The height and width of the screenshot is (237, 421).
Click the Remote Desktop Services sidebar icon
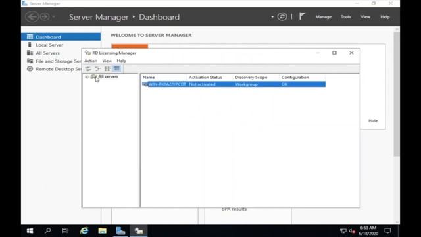(30, 69)
